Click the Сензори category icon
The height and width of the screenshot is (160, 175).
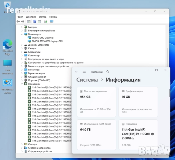(x=26, y=144)
